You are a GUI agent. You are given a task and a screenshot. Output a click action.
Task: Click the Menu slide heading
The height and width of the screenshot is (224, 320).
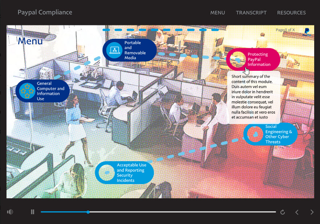click(x=30, y=41)
